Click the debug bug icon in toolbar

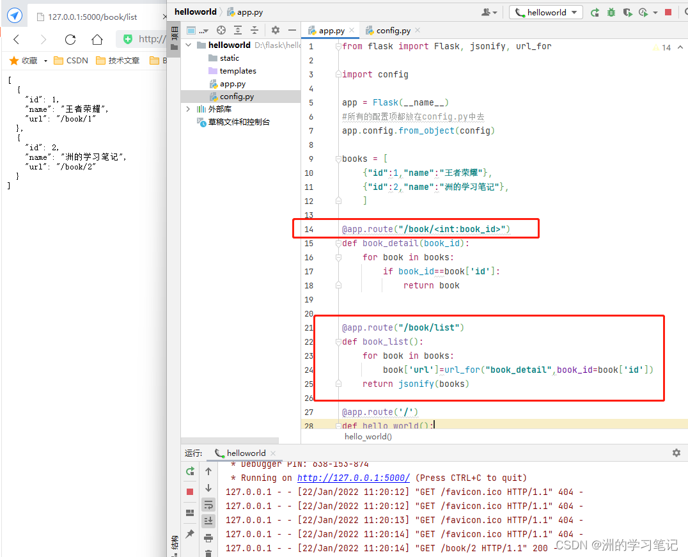point(611,12)
